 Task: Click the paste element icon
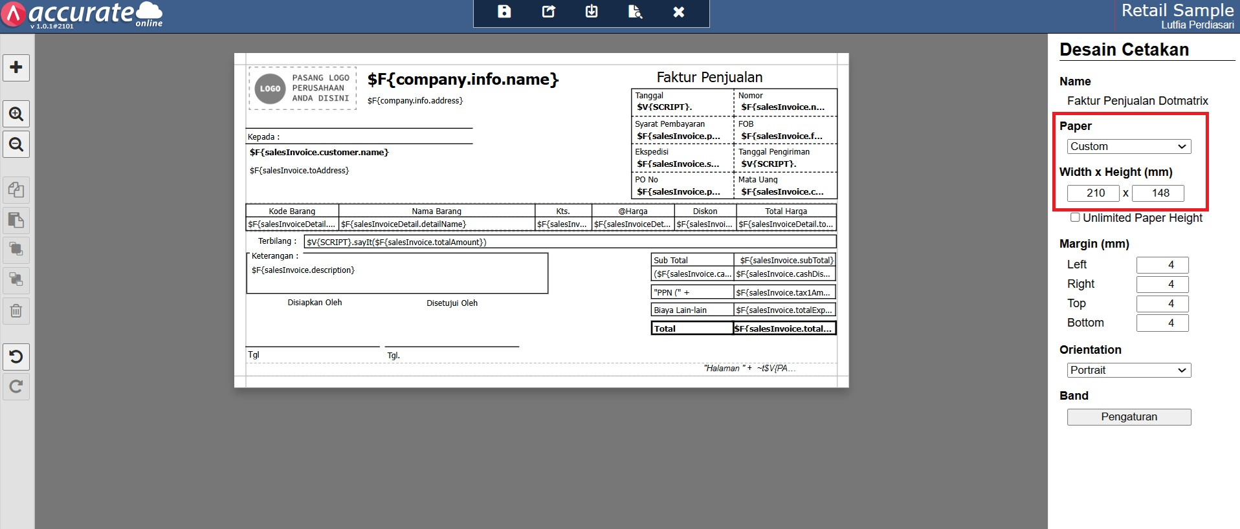pos(16,221)
